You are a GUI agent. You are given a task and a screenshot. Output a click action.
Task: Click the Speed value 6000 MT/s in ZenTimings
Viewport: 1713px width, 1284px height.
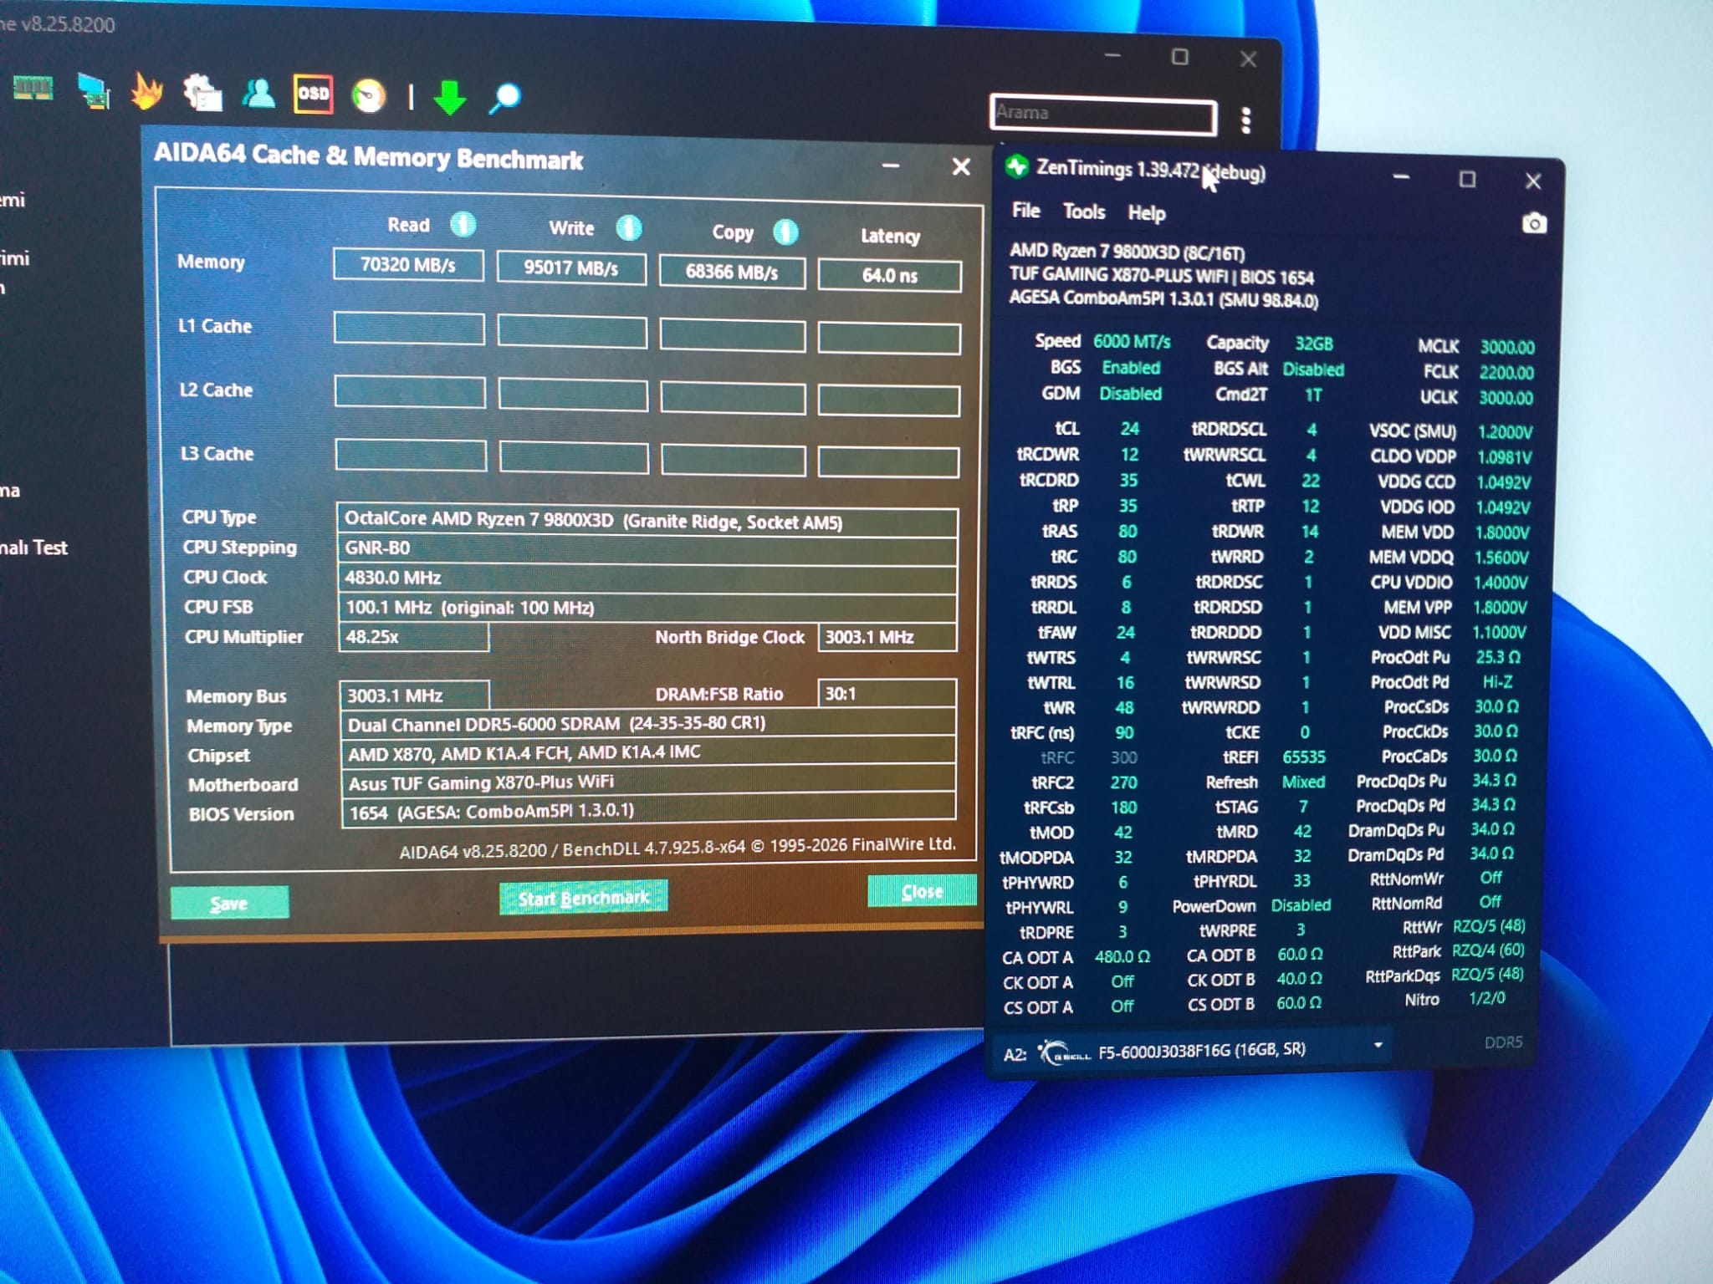coord(1132,342)
